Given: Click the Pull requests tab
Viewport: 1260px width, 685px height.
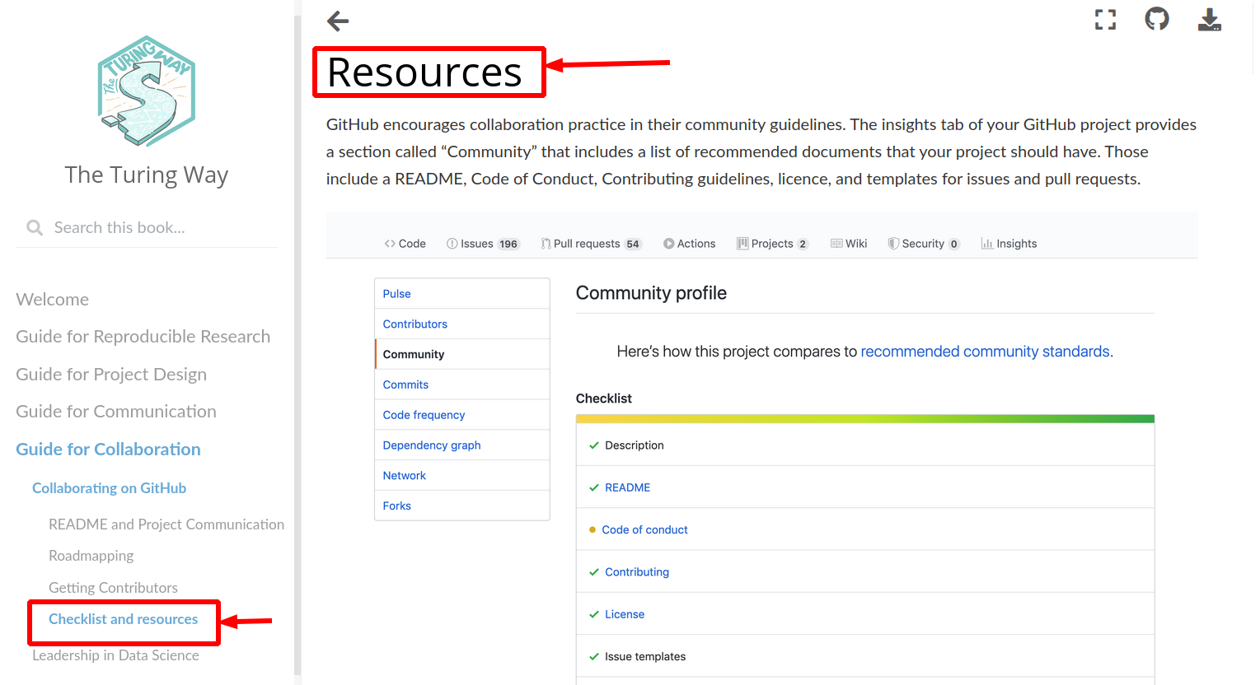Looking at the screenshot, I should click(591, 244).
